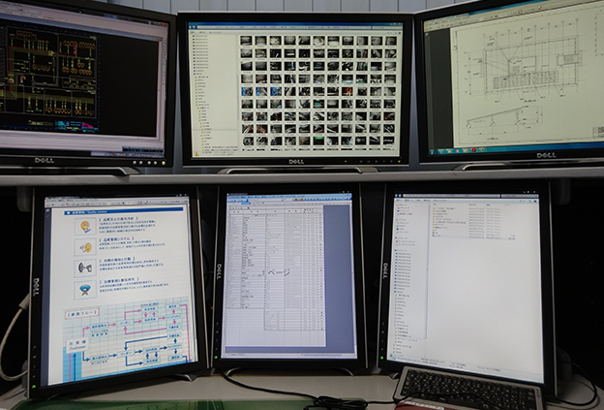Click the speaker icon beside second section
Screen dimensions: 604x410
coord(85,246)
